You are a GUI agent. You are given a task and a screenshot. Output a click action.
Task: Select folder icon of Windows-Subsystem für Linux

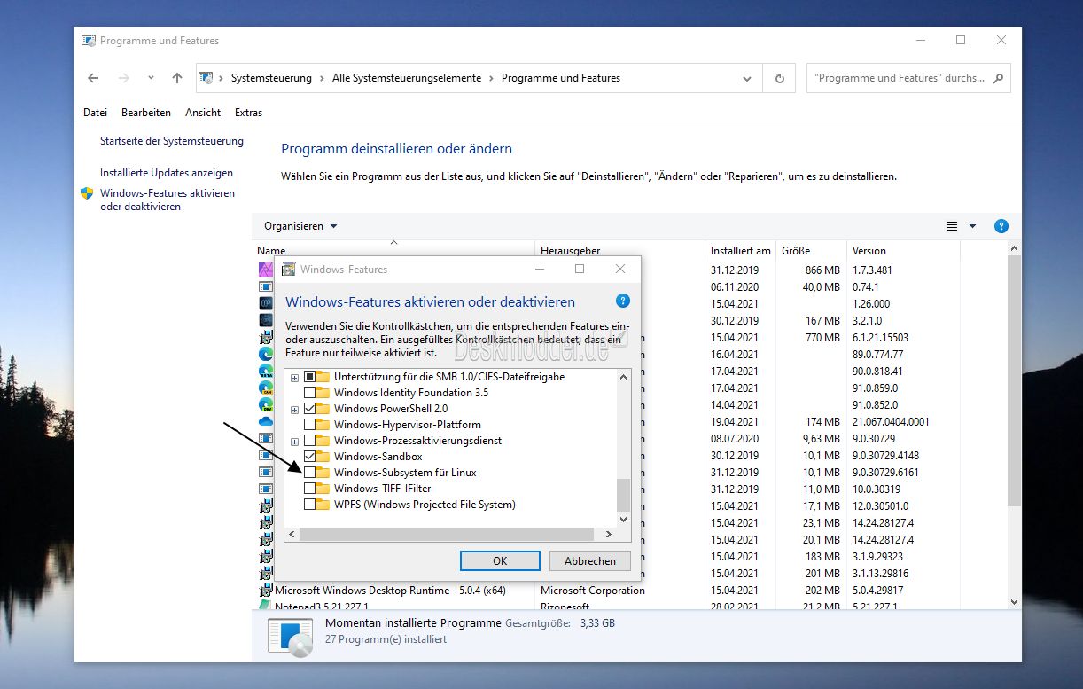tap(323, 473)
